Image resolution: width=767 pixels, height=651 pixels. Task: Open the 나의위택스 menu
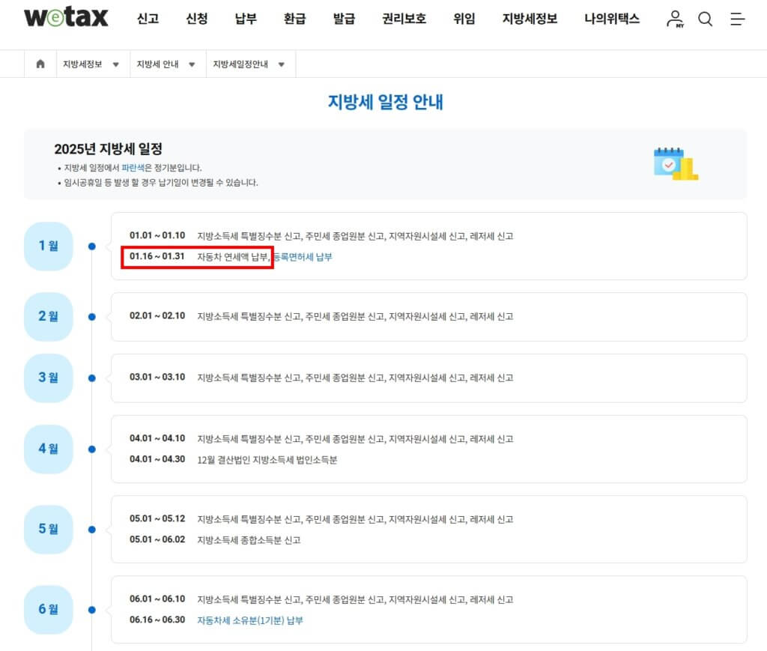(612, 19)
